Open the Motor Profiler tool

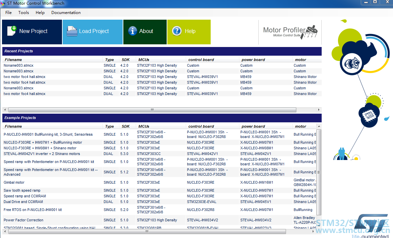pos(290,32)
